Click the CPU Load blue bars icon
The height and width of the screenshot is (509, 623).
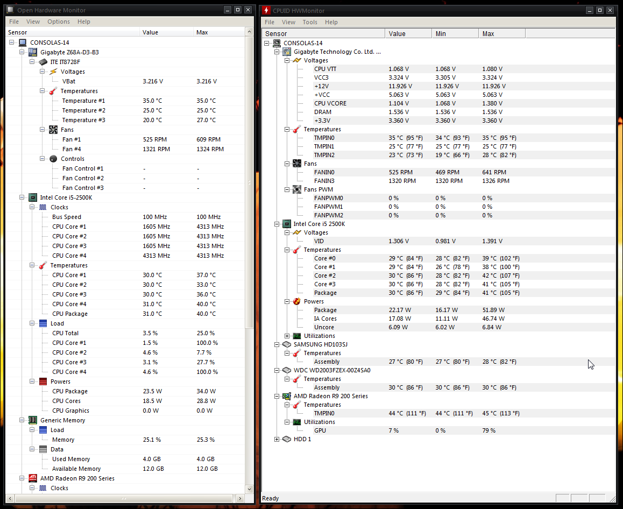click(x=43, y=323)
